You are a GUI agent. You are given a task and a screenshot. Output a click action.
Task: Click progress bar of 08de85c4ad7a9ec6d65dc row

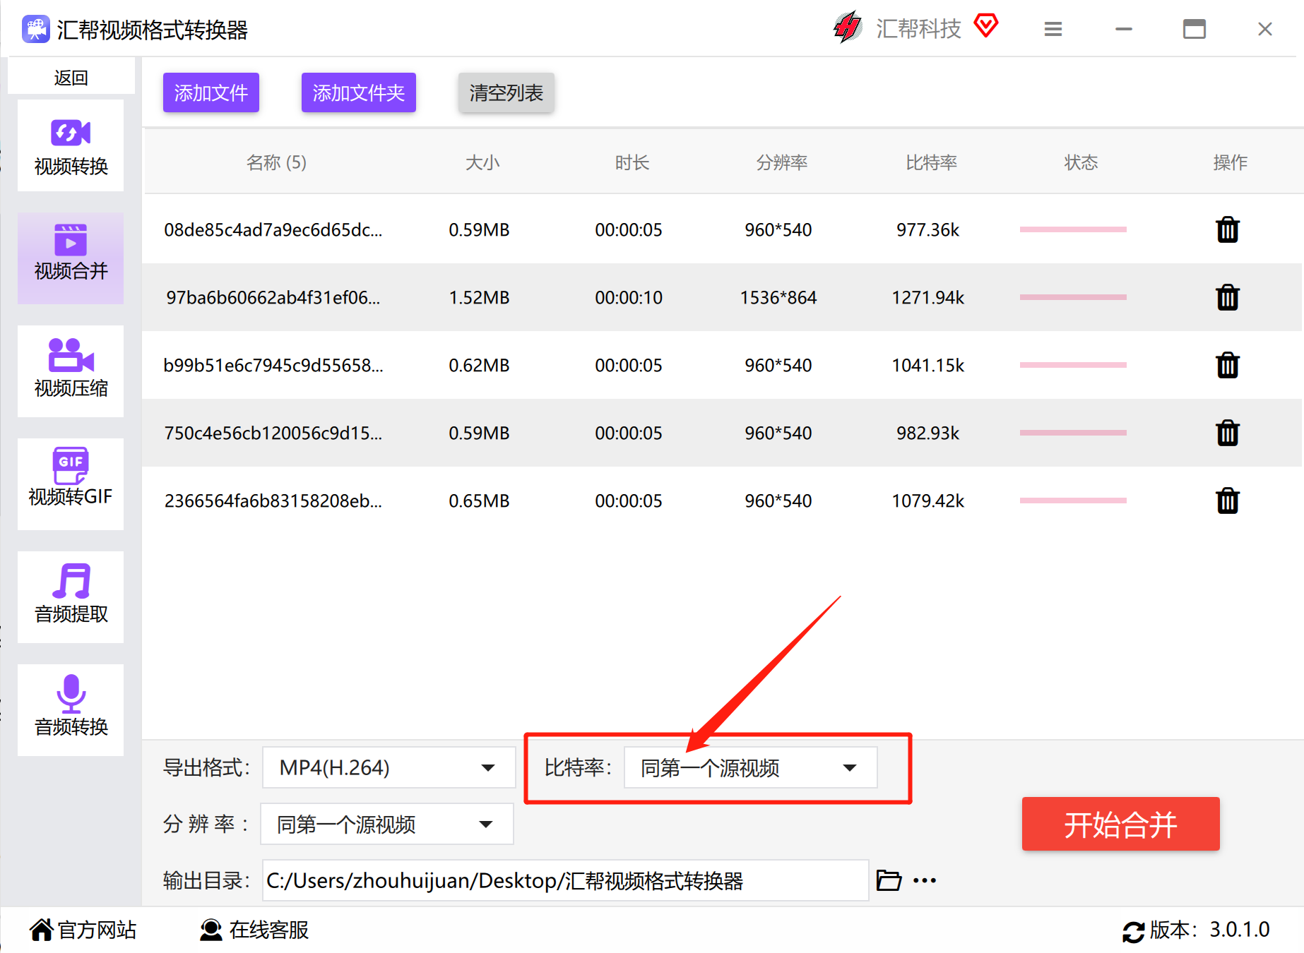(1073, 229)
